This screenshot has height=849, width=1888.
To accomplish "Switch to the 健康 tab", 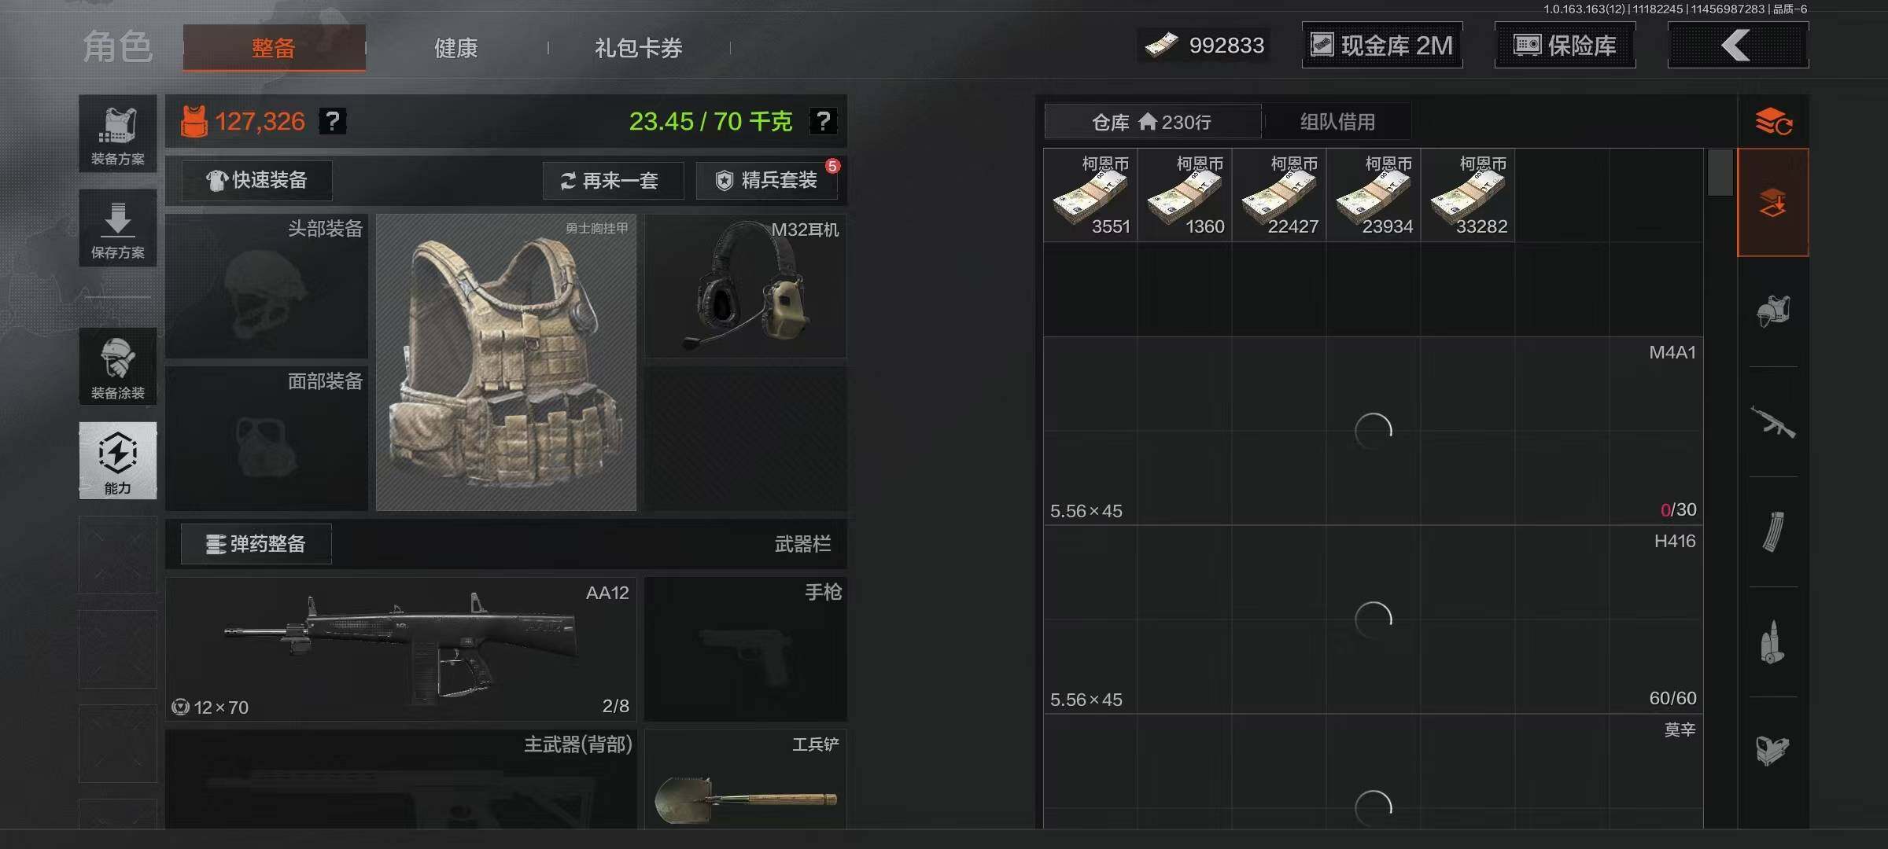I will [456, 48].
